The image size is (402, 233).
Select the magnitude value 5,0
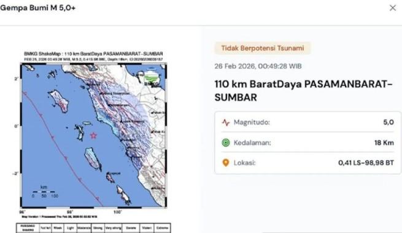(x=388, y=123)
